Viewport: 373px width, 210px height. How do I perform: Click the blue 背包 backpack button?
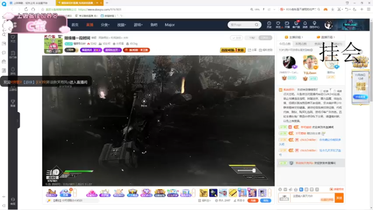coord(266,201)
